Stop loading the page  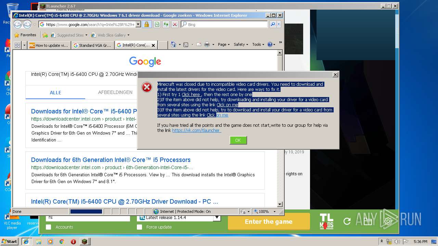(x=175, y=24)
